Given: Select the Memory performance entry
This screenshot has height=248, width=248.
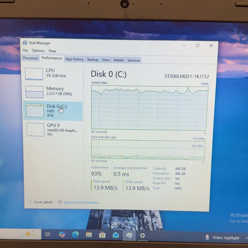Looking at the screenshot, I should (x=53, y=92).
